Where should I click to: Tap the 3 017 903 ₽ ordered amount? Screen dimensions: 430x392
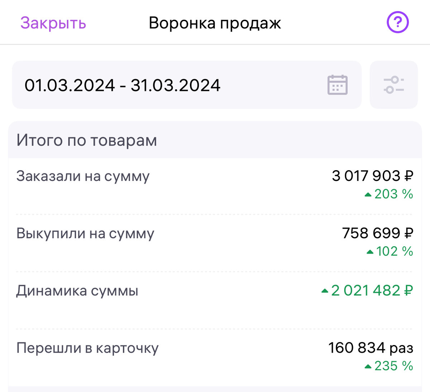tap(372, 176)
